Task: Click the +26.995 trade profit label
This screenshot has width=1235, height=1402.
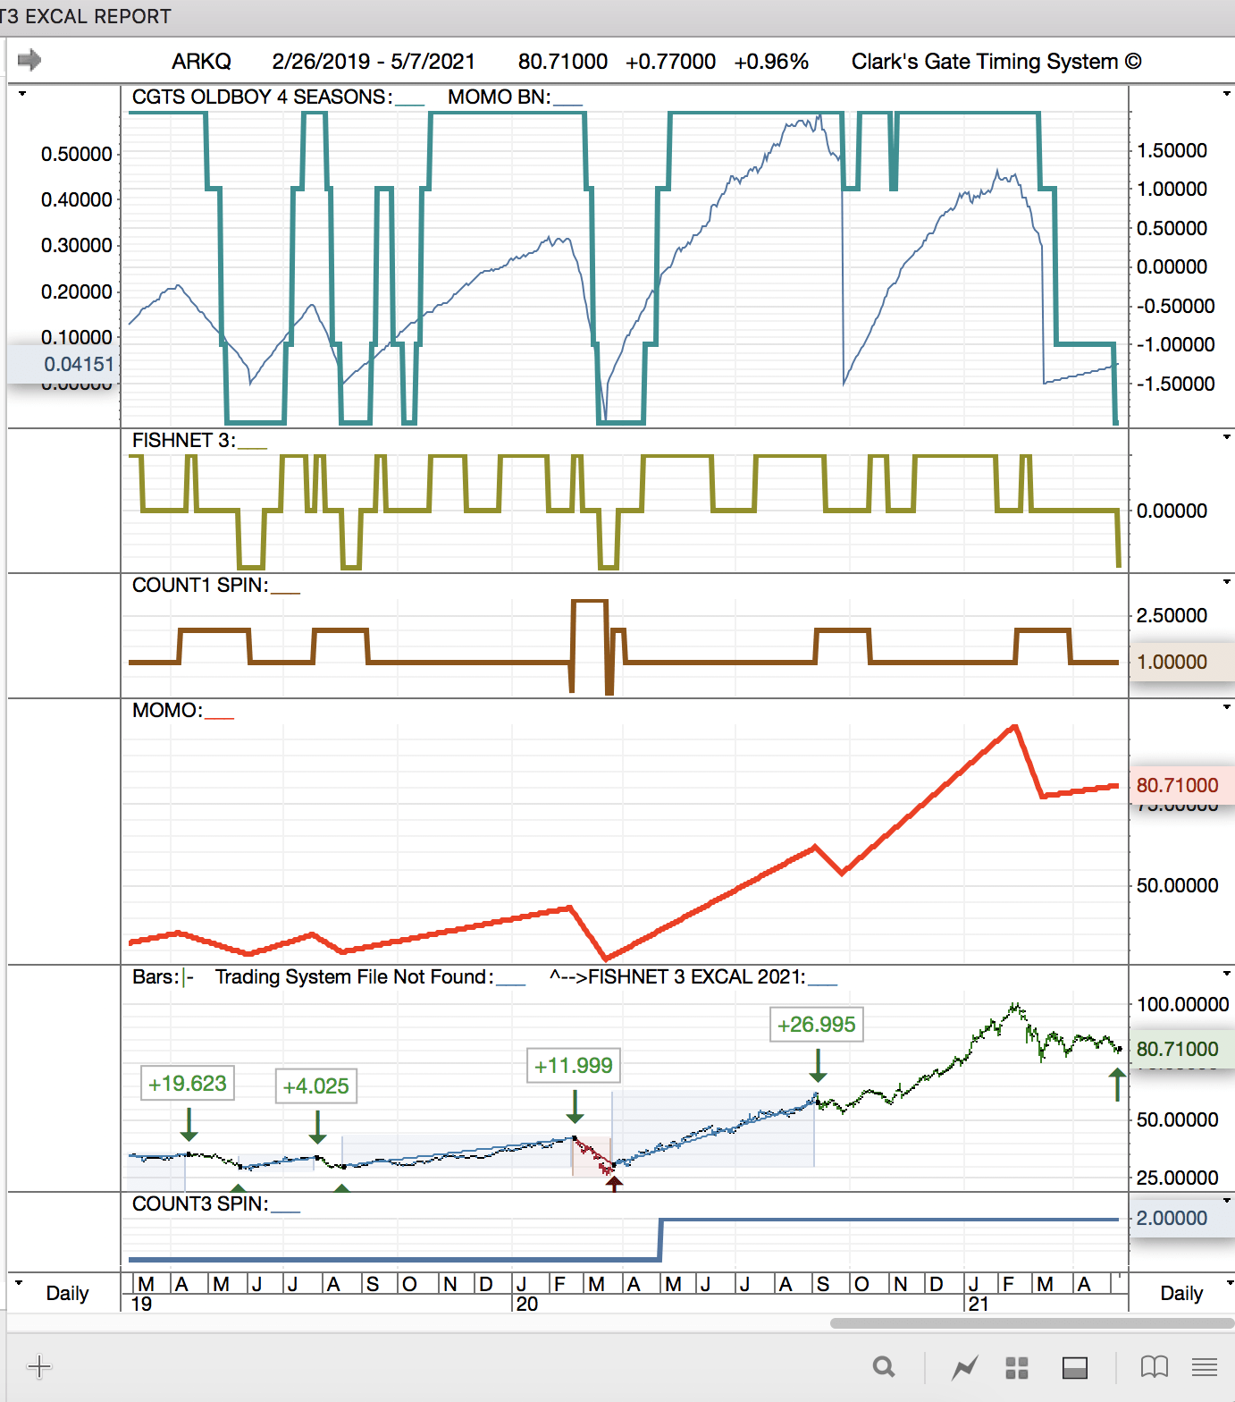Action: coord(817,1025)
